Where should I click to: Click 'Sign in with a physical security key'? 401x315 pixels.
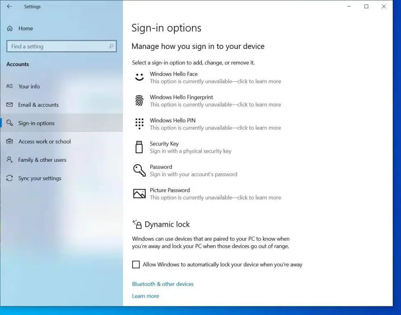click(x=191, y=151)
